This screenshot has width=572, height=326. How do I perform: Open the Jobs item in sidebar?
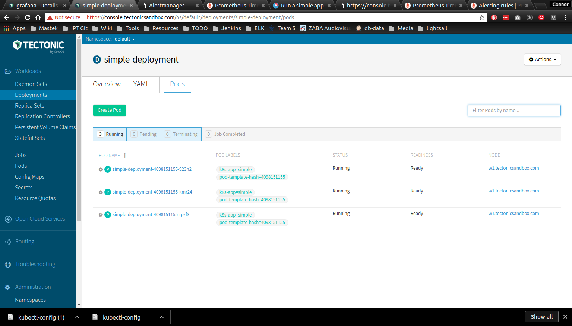tap(21, 155)
